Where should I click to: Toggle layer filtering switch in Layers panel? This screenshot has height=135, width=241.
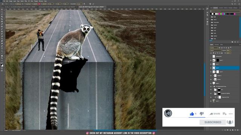(x=231, y=48)
